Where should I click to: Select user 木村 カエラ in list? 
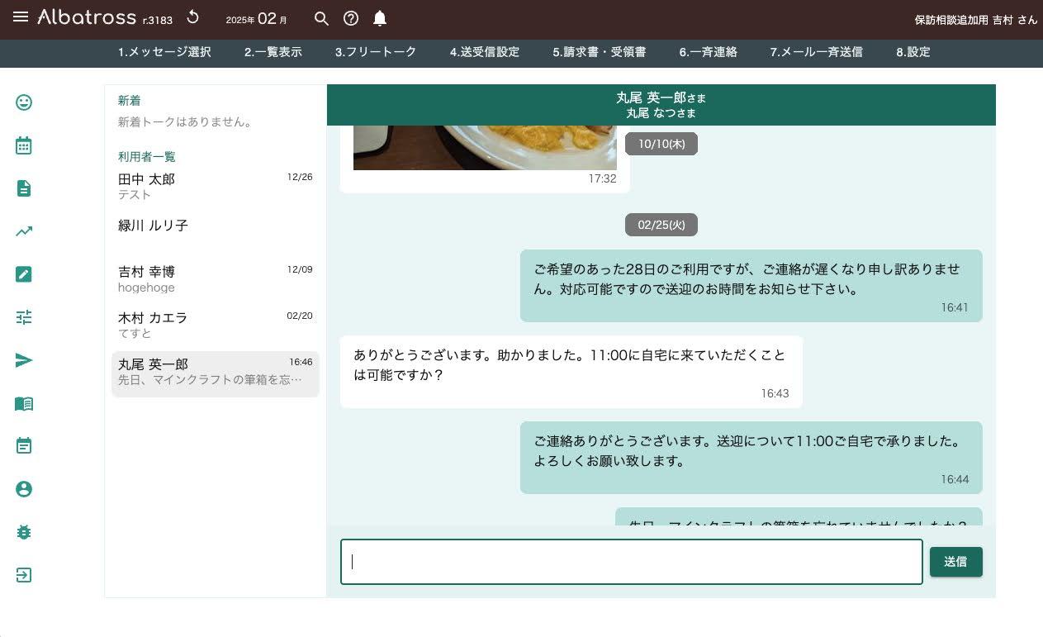tap(216, 325)
